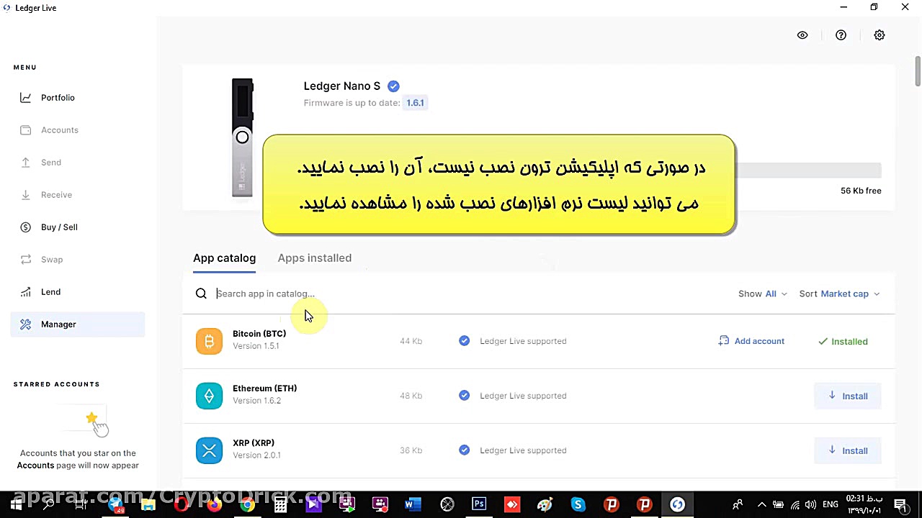The image size is (922, 518).
Task: Switch to the Apps installed tab
Action: pos(315,258)
